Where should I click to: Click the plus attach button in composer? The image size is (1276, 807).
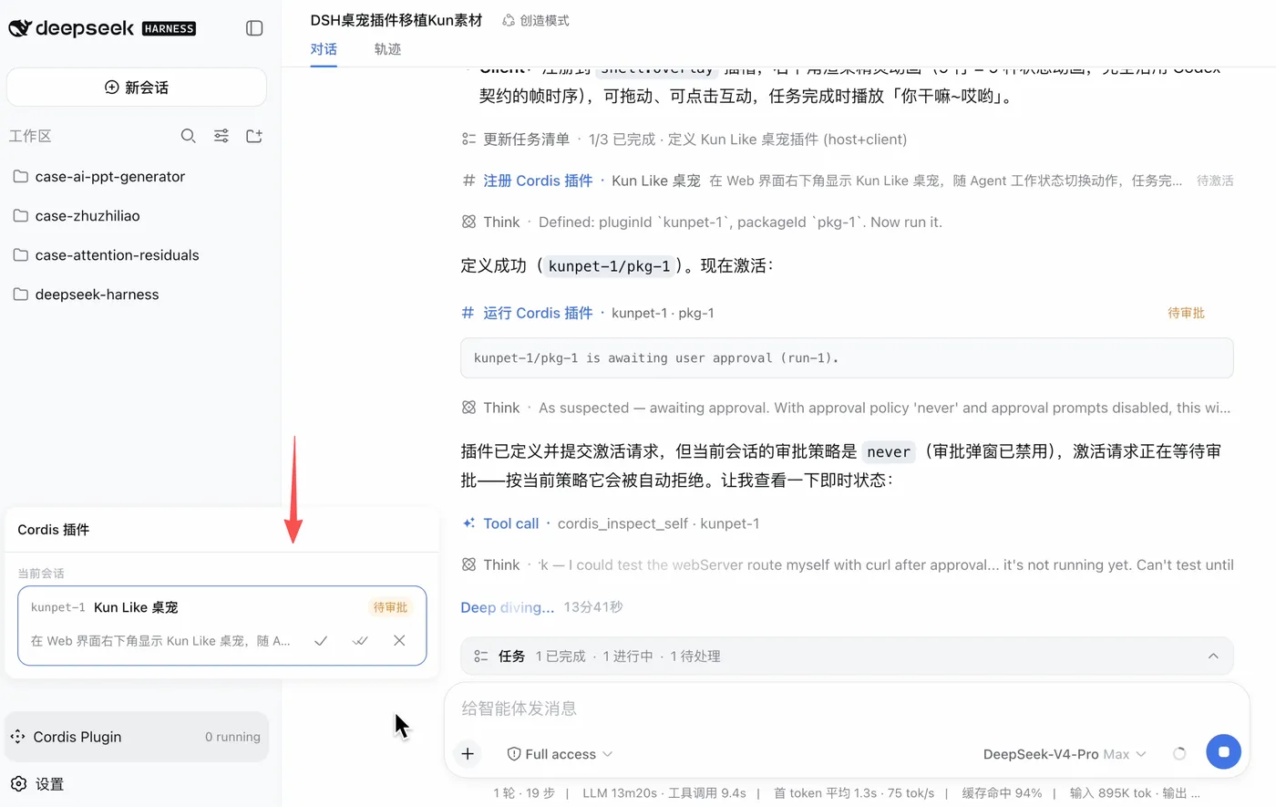click(x=468, y=754)
